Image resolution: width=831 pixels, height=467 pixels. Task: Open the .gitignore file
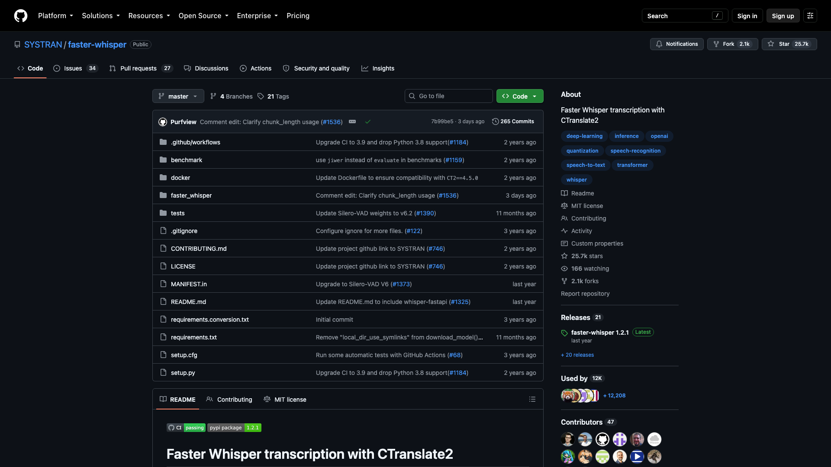point(184,231)
